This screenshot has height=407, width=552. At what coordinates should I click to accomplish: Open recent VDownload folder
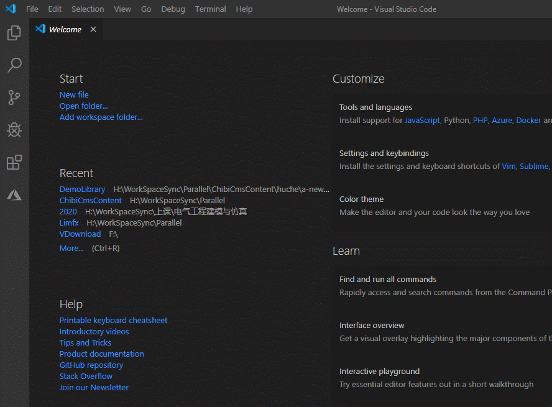point(80,234)
